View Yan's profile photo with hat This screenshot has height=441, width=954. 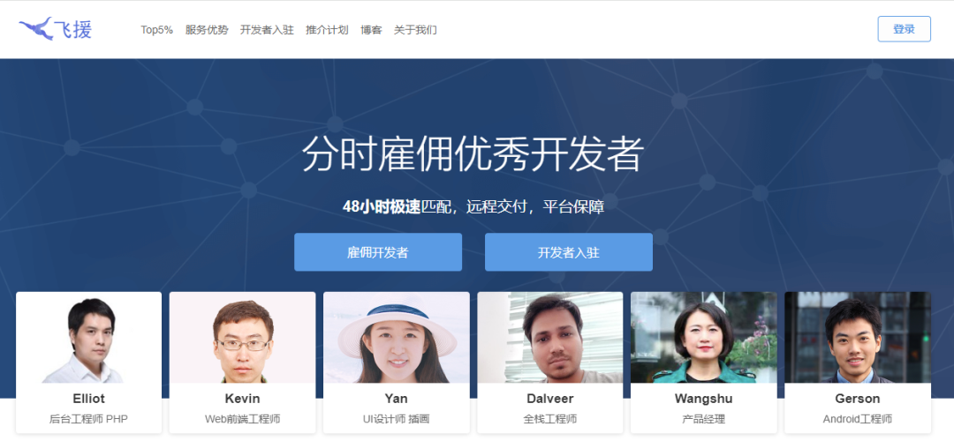tap(397, 337)
